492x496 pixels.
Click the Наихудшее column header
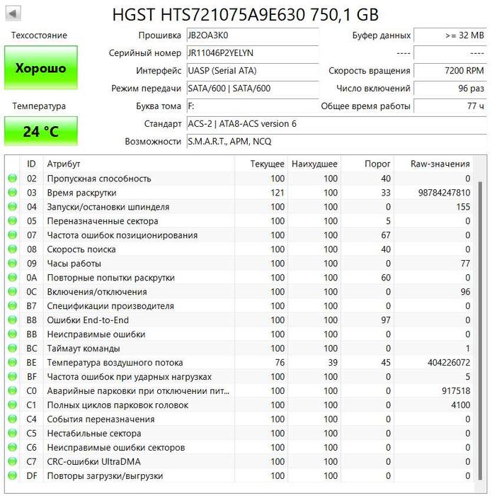pyautogui.click(x=314, y=164)
